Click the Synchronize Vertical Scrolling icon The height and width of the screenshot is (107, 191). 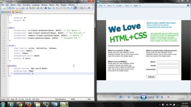click(61, 8)
